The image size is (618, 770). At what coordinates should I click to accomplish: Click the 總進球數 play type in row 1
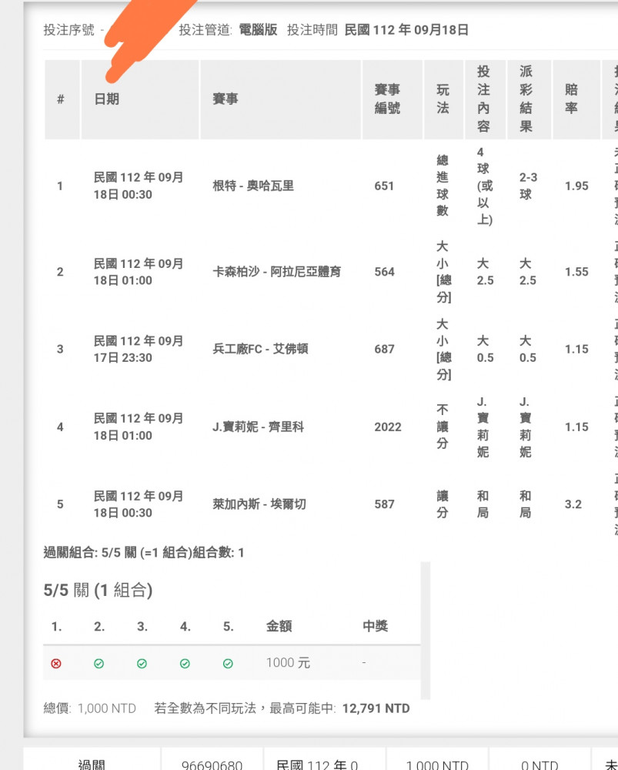[443, 185]
